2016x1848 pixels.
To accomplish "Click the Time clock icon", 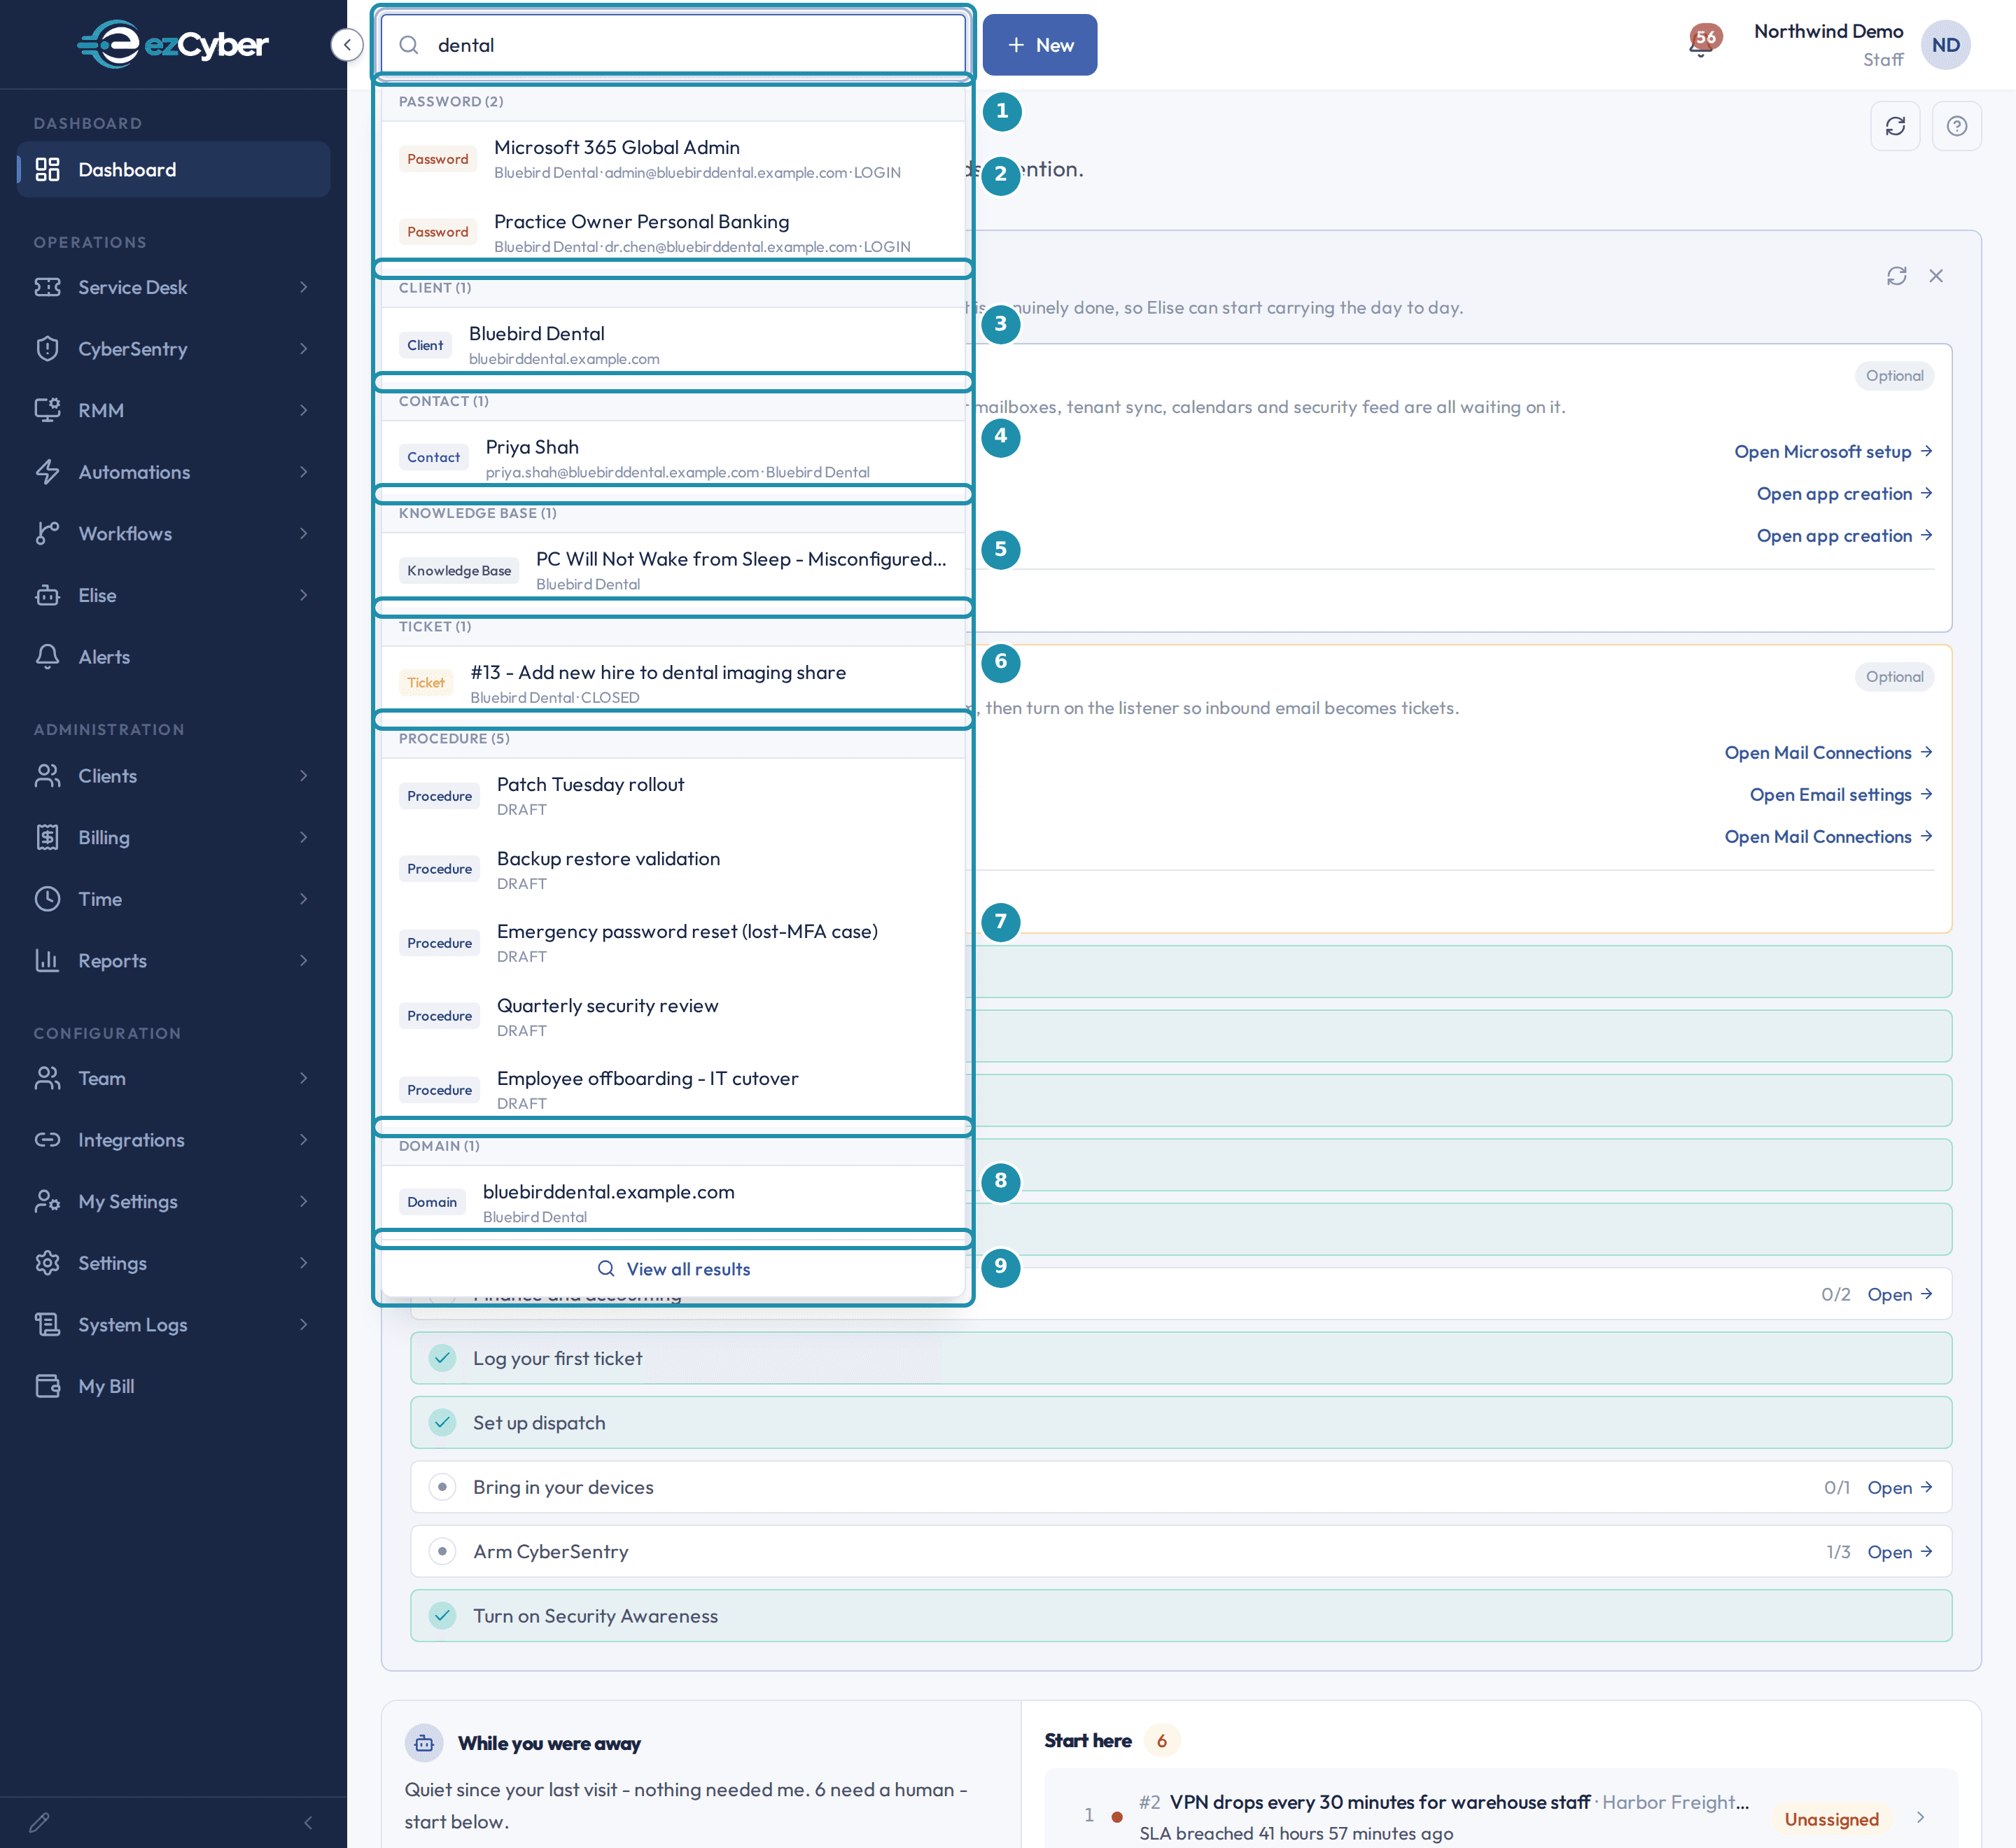I will 47,899.
